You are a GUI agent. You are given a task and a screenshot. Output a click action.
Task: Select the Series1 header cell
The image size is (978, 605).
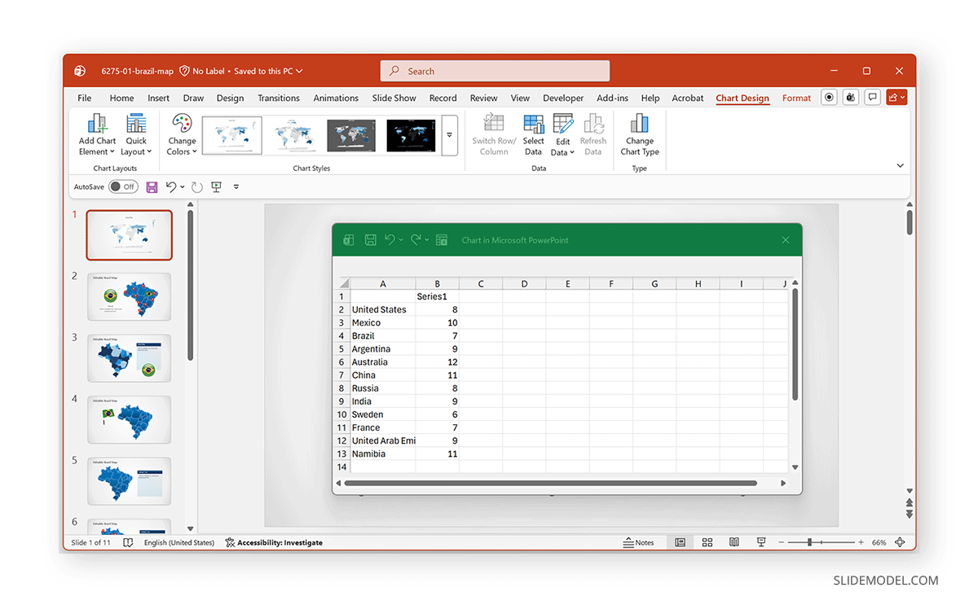click(437, 297)
